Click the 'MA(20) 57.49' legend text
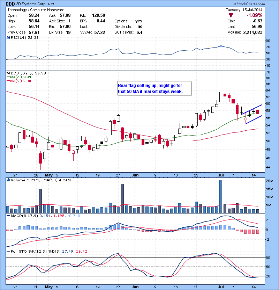279x290 pixels. click(21, 77)
